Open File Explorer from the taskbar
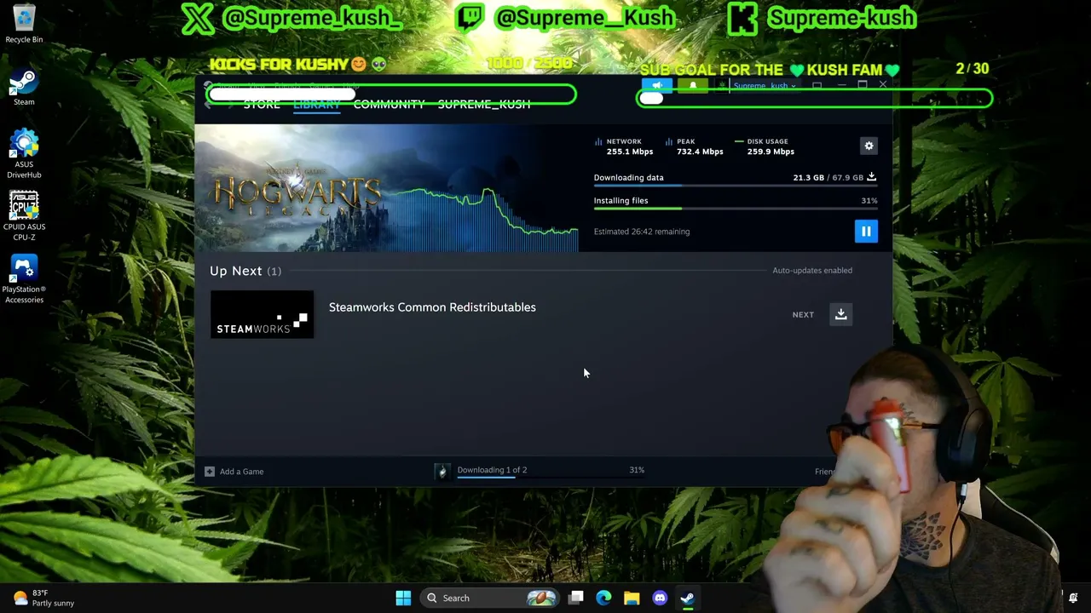This screenshot has height=613, width=1091. click(632, 598)
